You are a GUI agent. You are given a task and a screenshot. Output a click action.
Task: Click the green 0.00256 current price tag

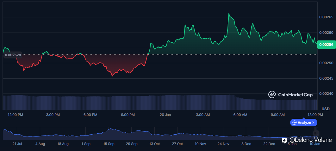(x=326, y=45)
